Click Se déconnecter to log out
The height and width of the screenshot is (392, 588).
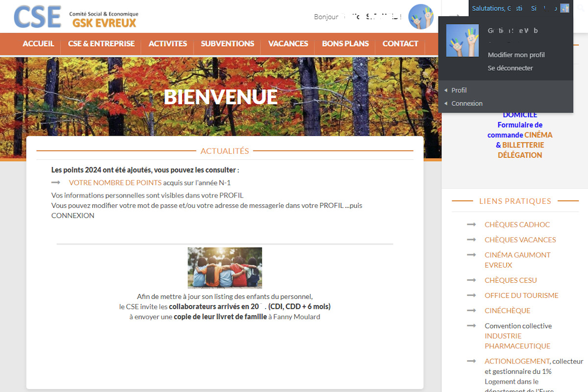pos(510,68)
